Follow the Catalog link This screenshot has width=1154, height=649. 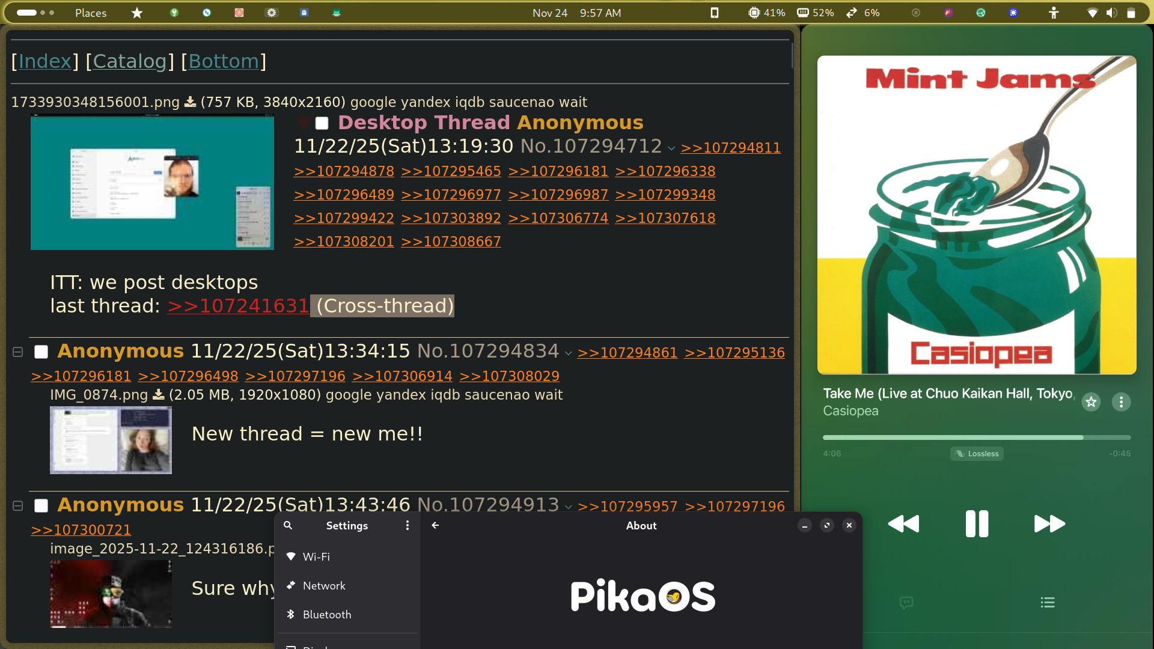click(130, 61)
